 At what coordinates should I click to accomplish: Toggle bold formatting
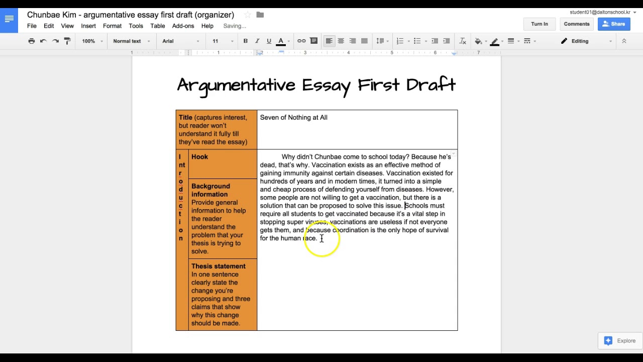245,41
